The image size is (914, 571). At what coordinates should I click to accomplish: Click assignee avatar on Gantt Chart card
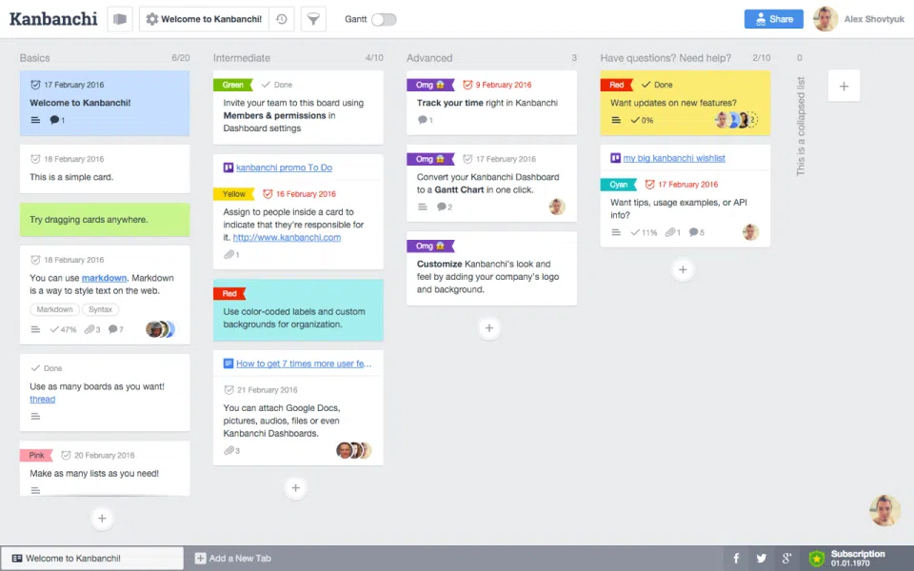point(557,207)
